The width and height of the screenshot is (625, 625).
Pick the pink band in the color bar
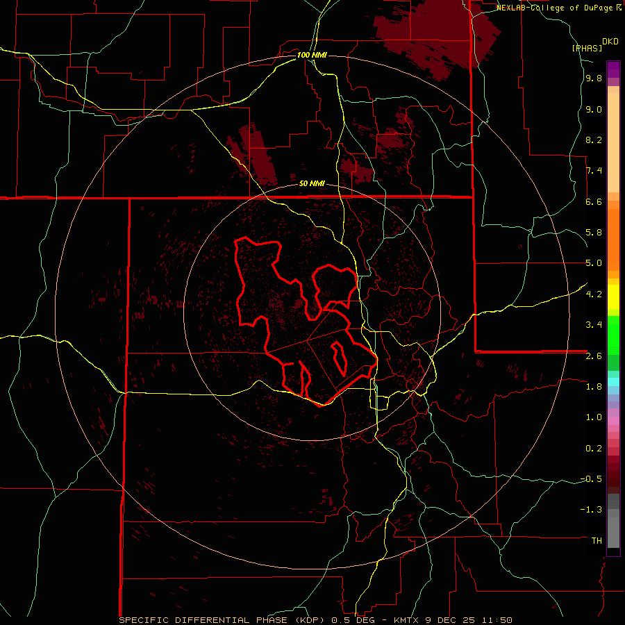[x=613, y=421]
